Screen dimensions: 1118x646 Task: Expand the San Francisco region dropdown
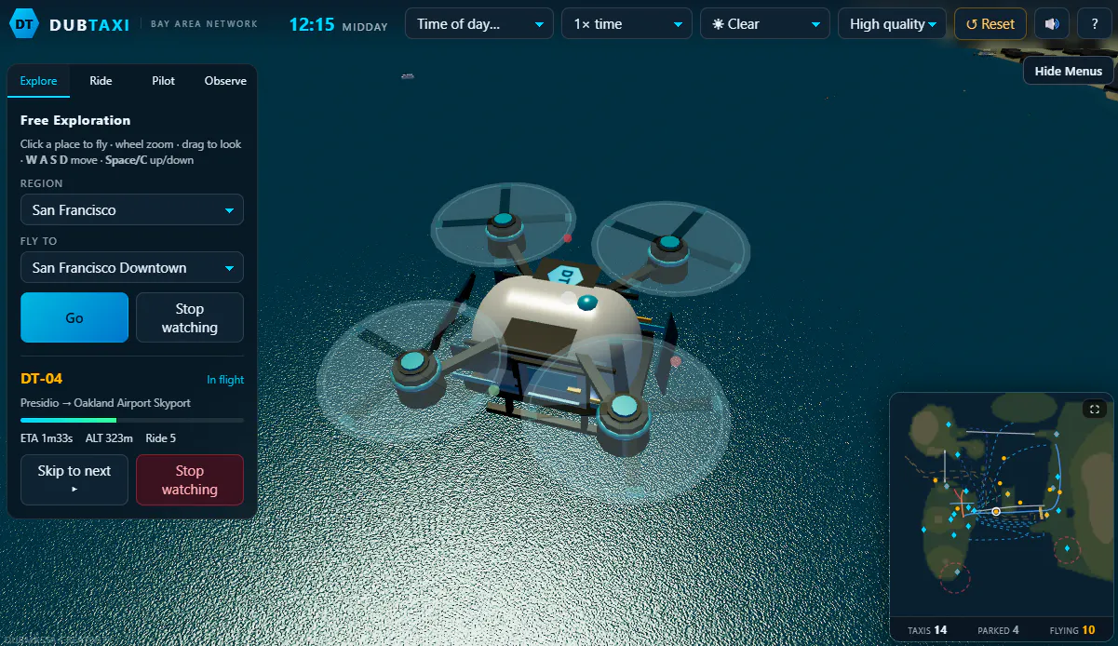coord(132,209)
